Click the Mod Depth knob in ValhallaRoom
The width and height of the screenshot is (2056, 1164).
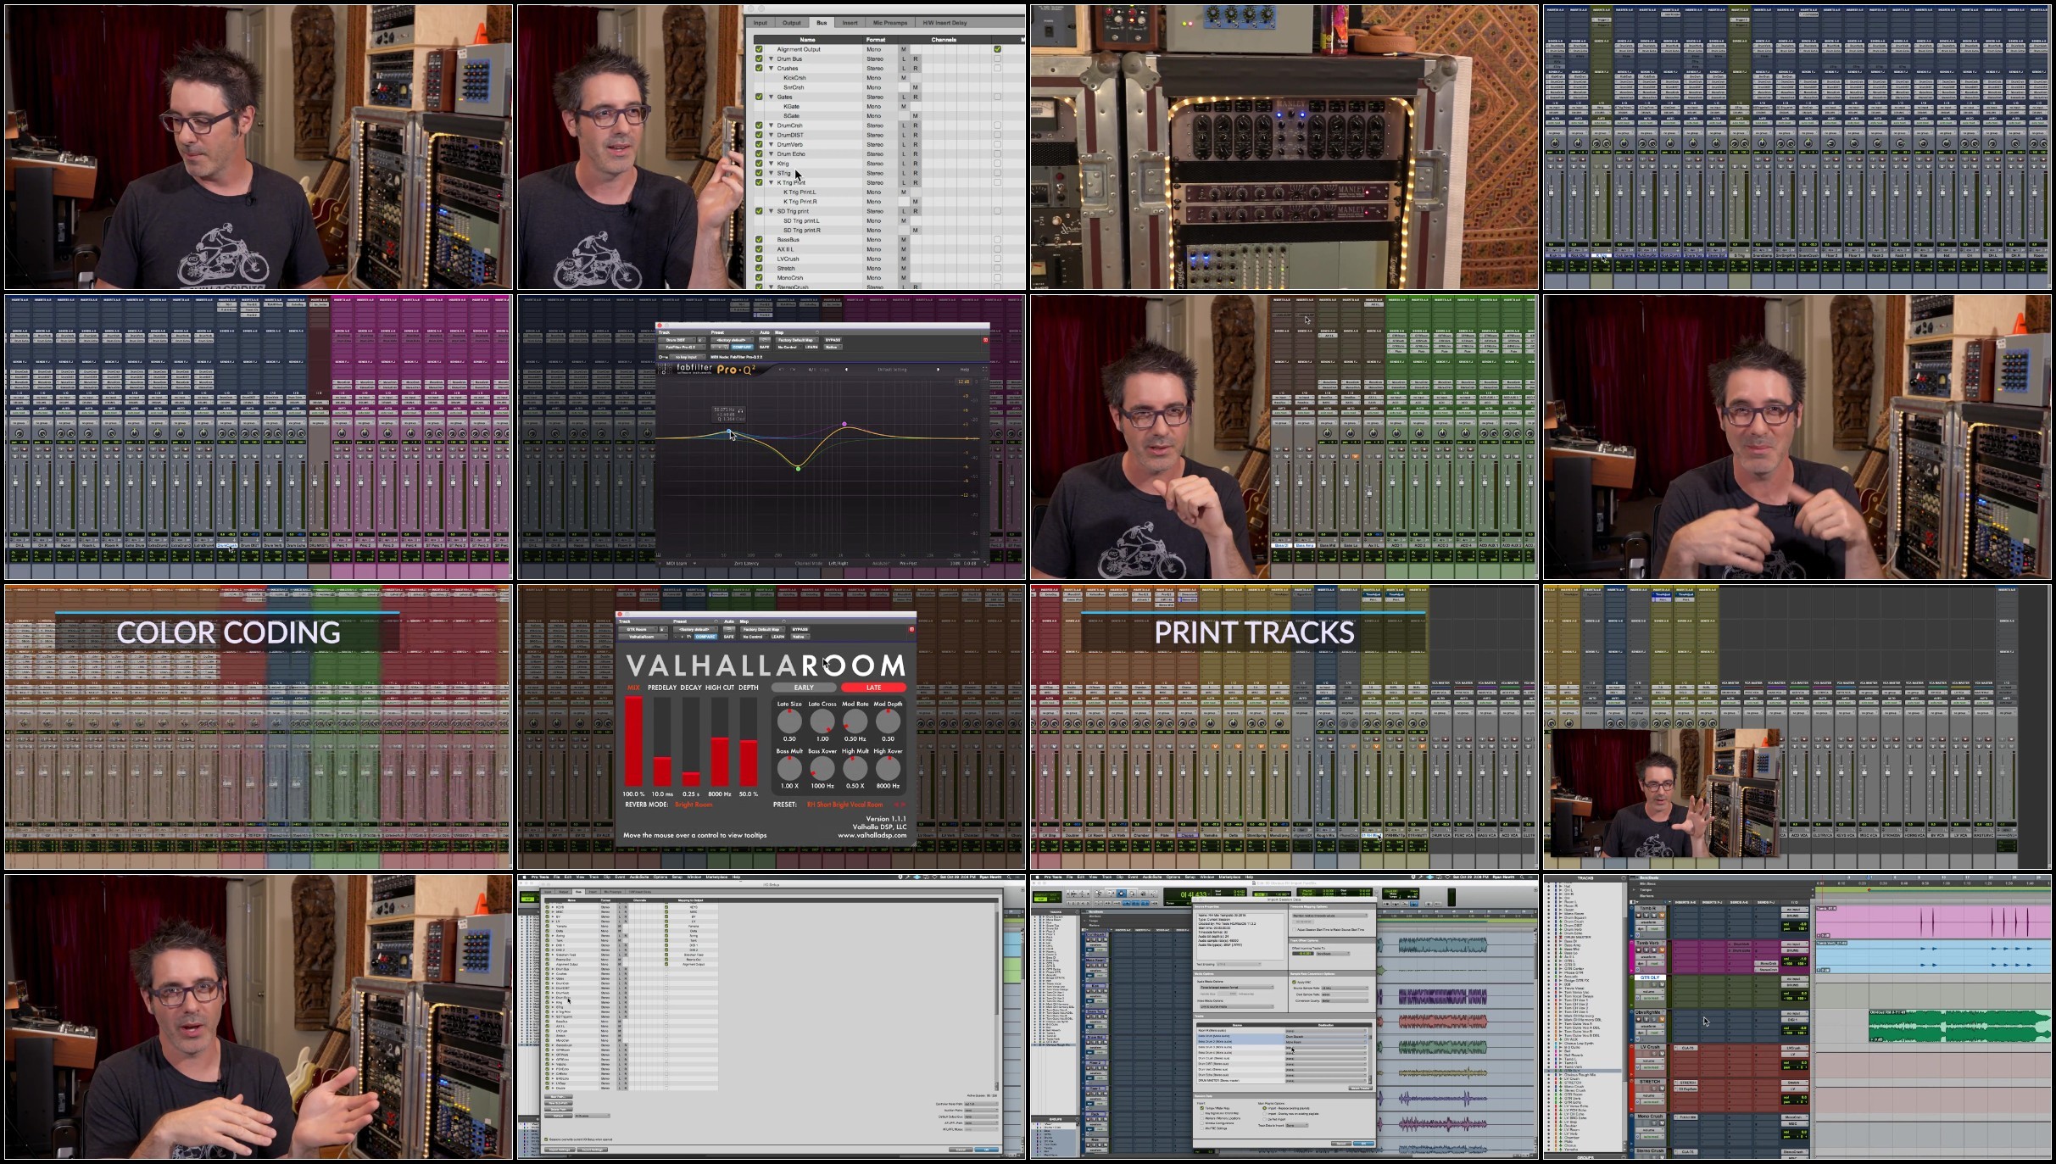point(888,721)
